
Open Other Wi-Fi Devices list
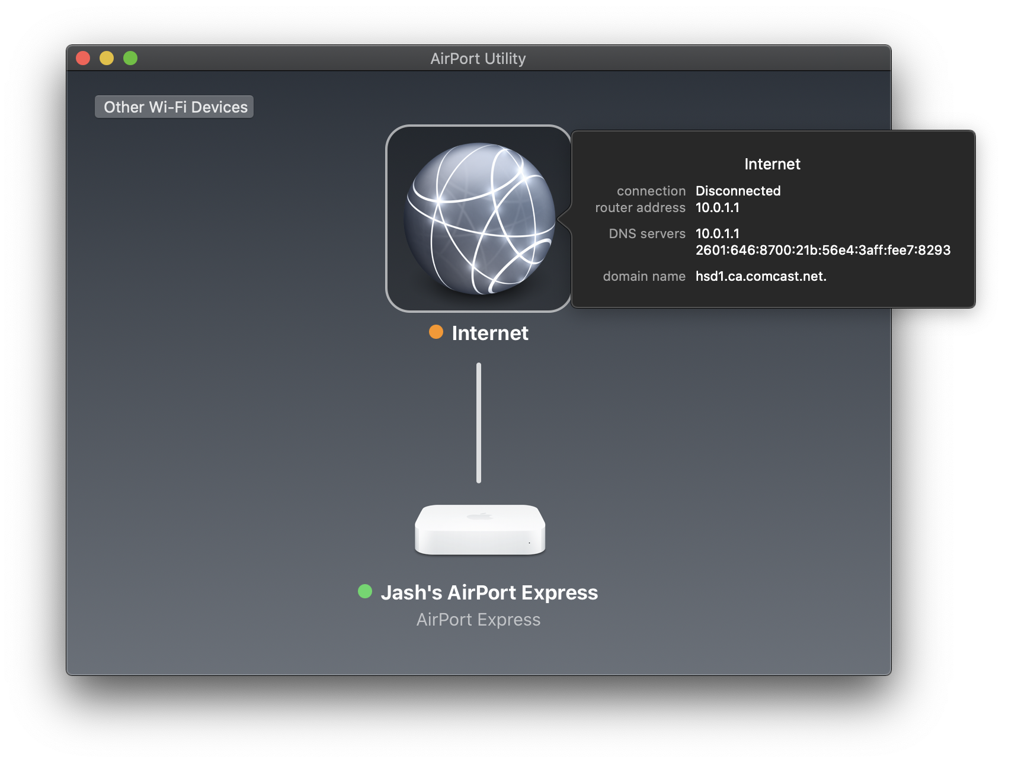174,107
